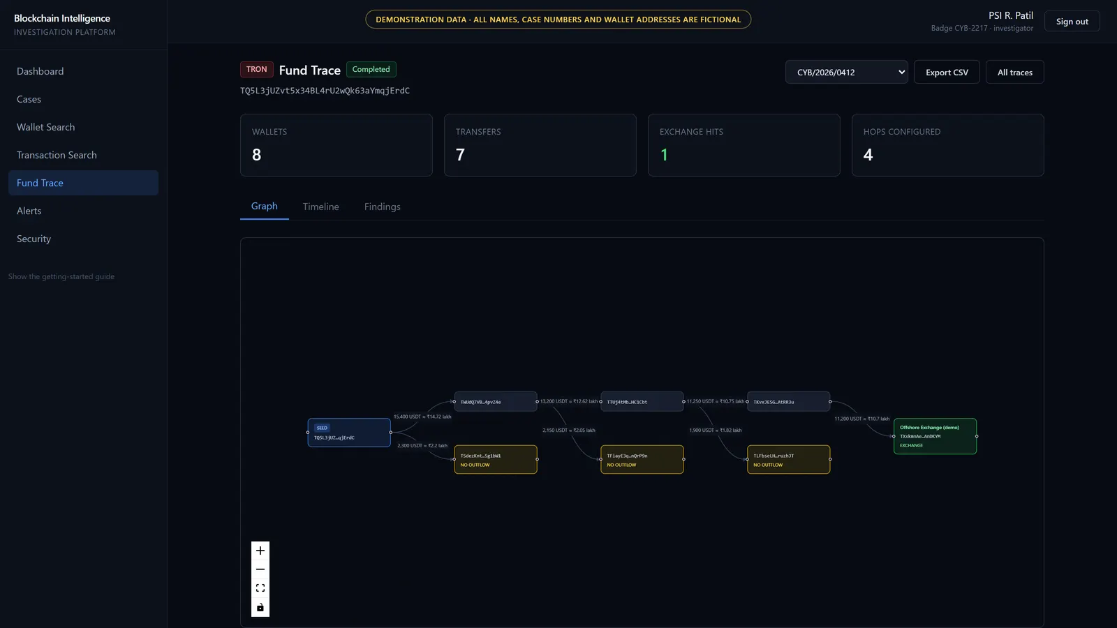Click the demonstration data notice banner
1117x628 pixels.
point(558,20)
